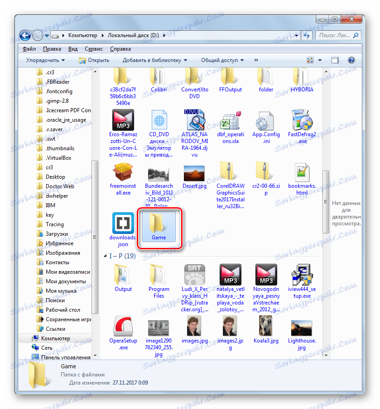Click the Refresh address button
This screenshot has width=380, height=409.
pyautogui.click(x=307, y=35)
